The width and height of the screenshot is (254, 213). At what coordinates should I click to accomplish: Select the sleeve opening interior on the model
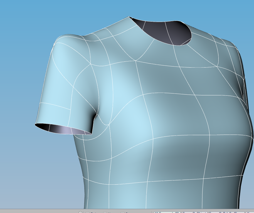pos(63,130)
